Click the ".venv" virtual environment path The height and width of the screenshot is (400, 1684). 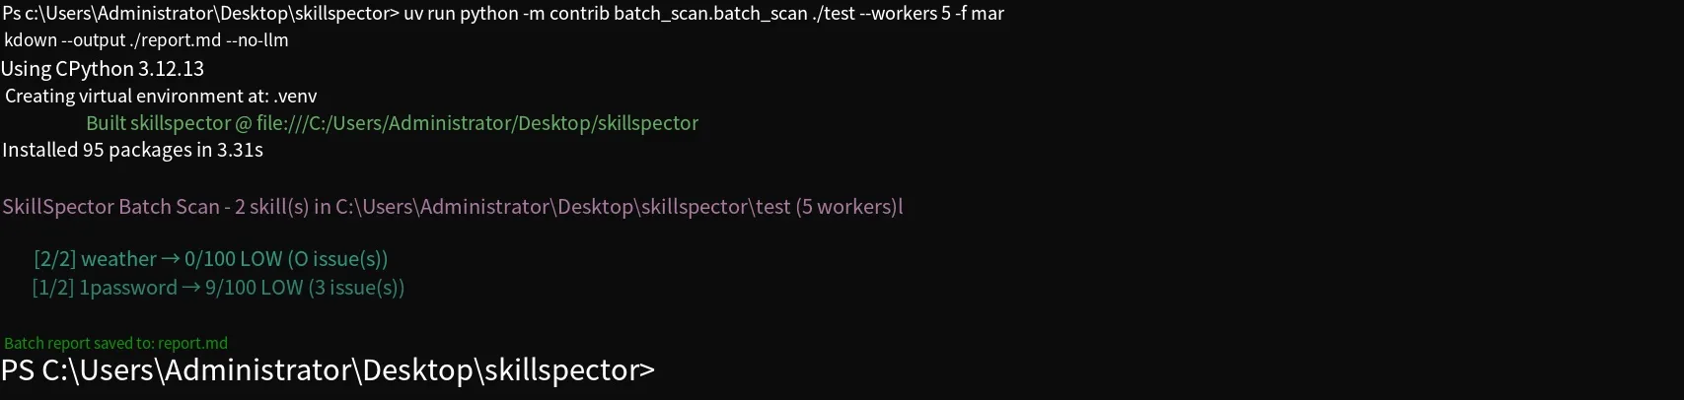(295, 97)
